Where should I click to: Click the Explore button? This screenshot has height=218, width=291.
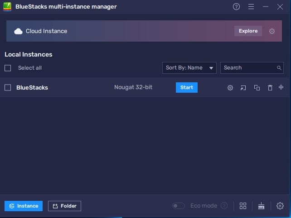point(248,31)
